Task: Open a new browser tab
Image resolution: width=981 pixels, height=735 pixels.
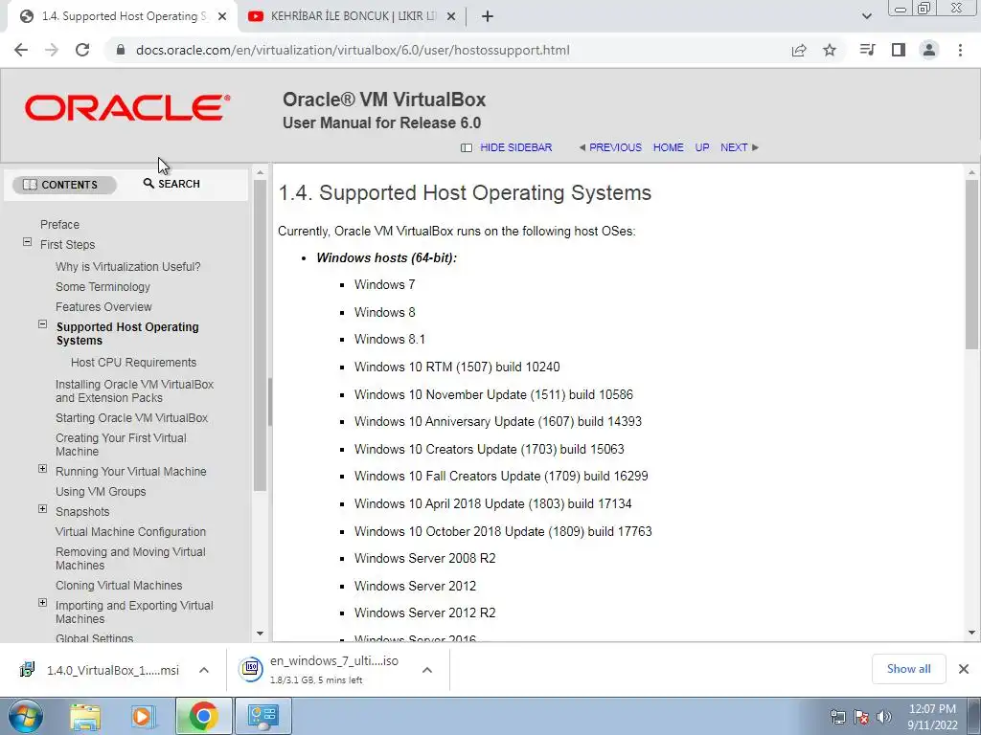Action: pyautogui.click(x=488, y=17)
